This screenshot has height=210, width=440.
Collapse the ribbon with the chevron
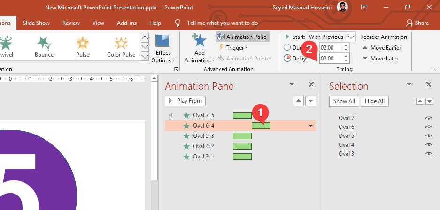pos(433,70)
